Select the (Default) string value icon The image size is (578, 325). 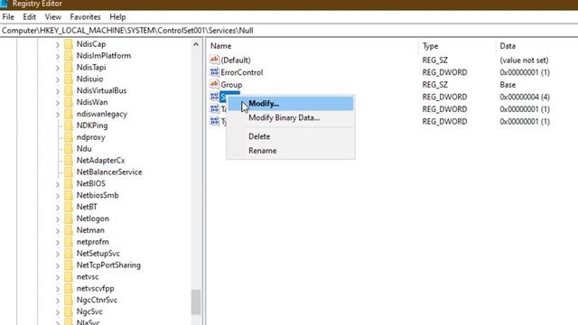point(214,60)
